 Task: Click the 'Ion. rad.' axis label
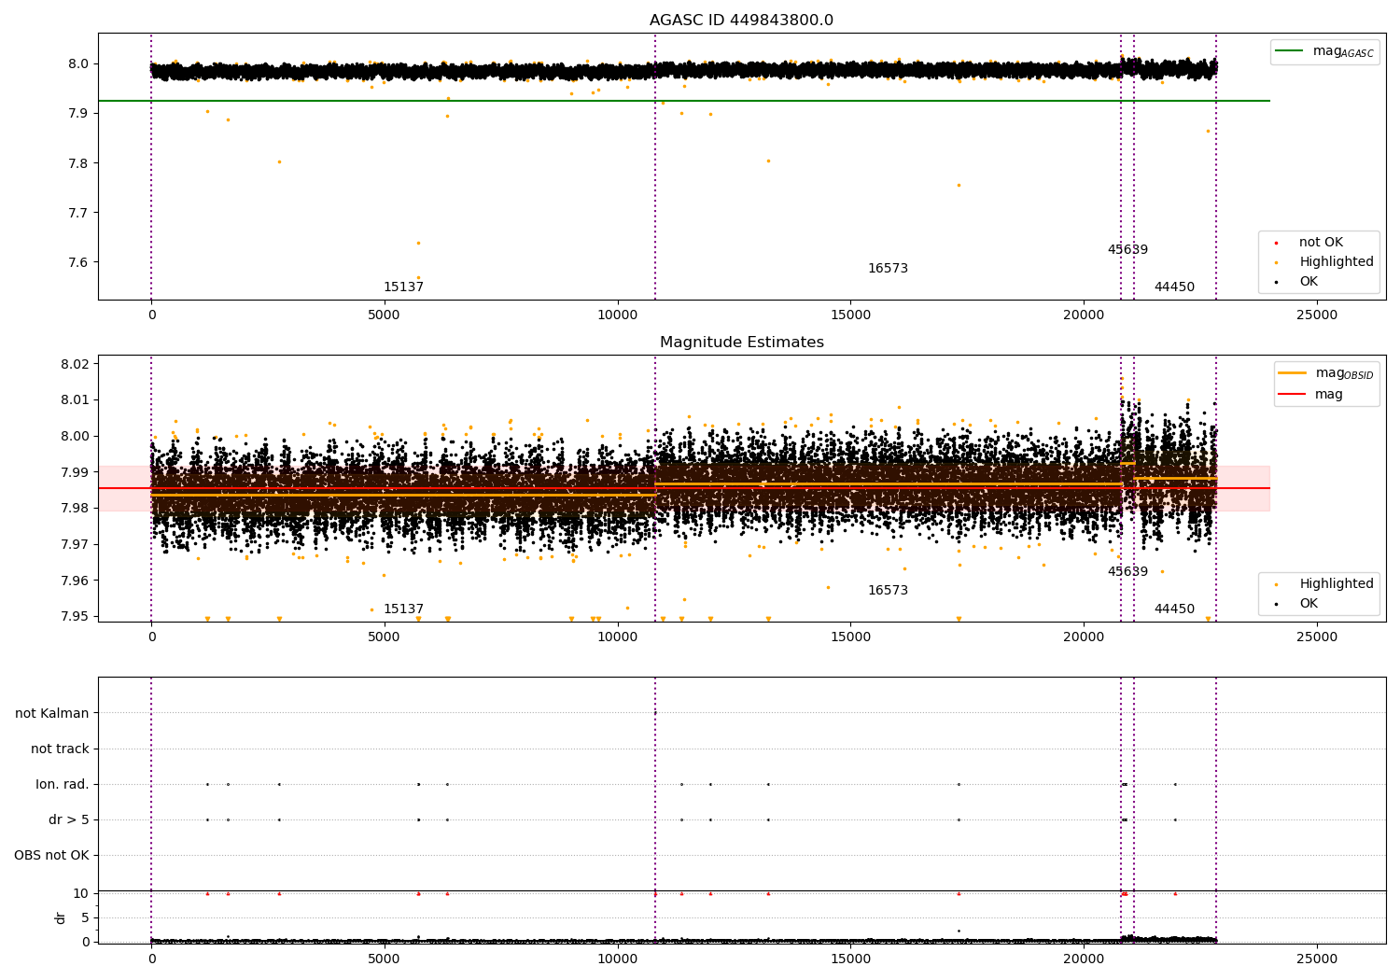pyautogui.click(x=63, y=784)
